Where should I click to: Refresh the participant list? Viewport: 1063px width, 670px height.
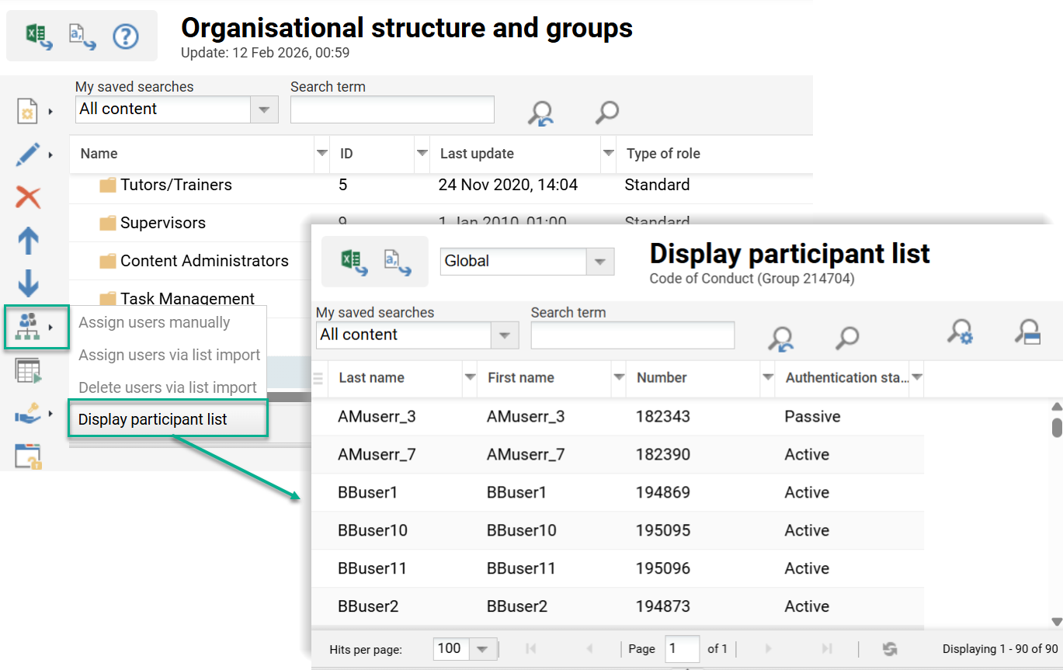click(x=889, y=648)
